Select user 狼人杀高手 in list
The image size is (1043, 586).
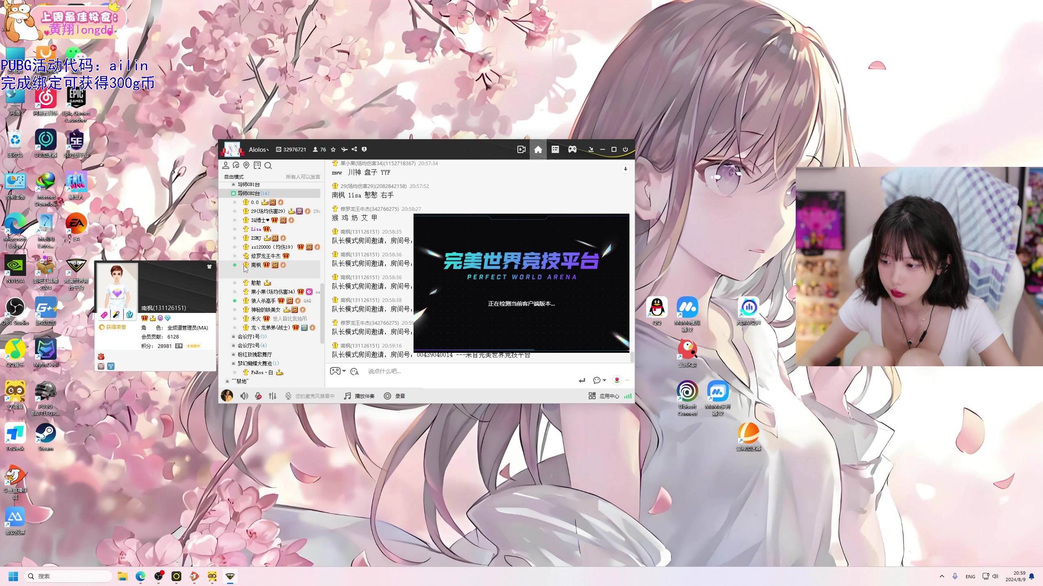pyautogui.click(x=263, y=301)
